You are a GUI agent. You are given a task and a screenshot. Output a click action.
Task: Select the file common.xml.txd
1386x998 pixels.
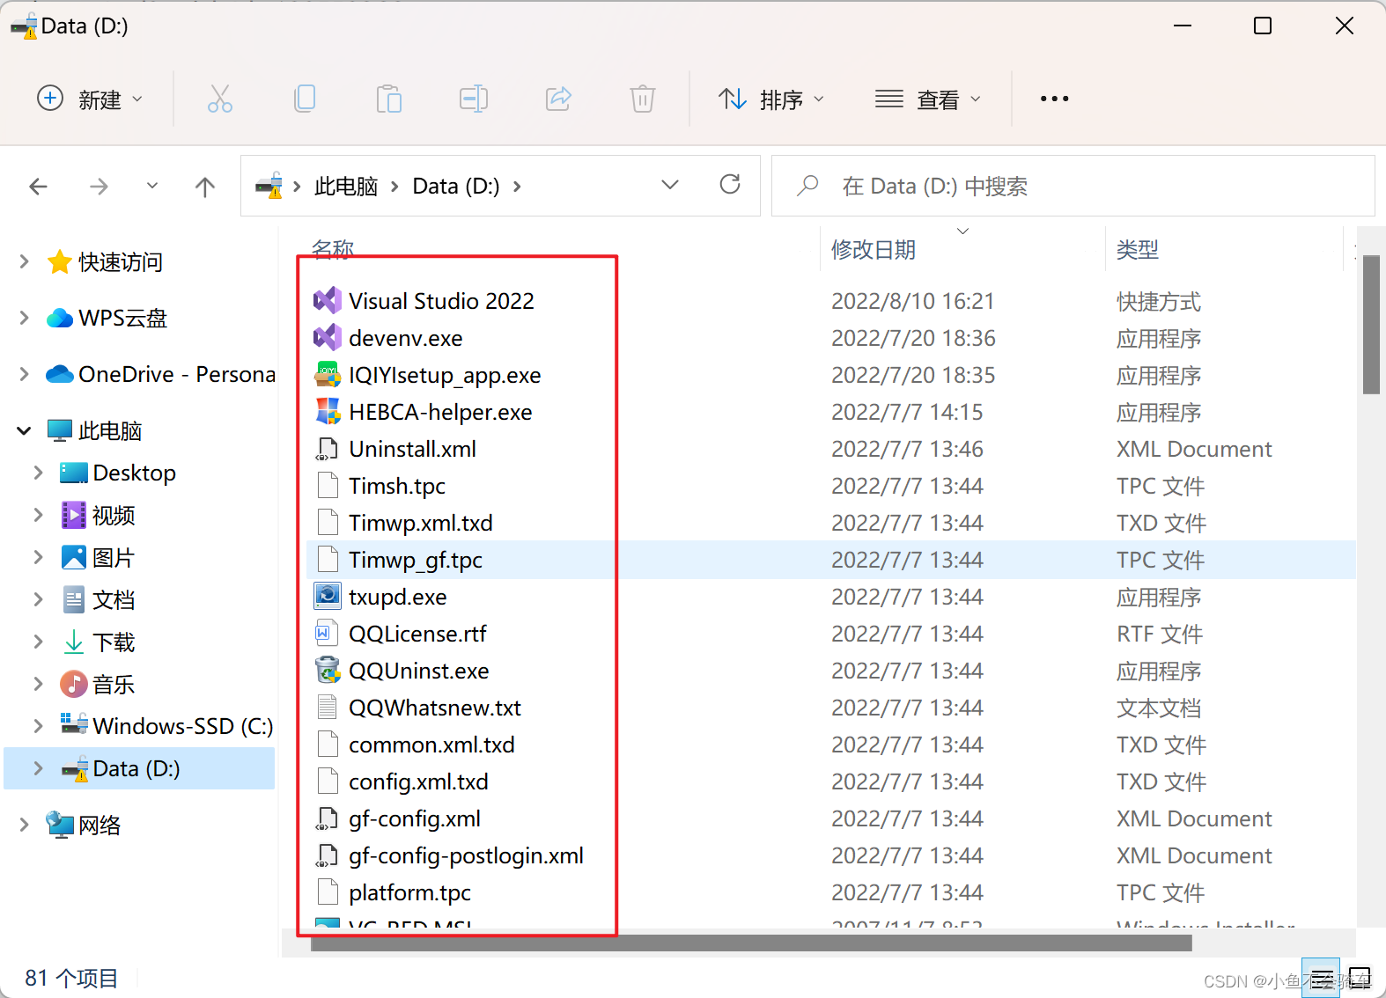click(431, 745)
